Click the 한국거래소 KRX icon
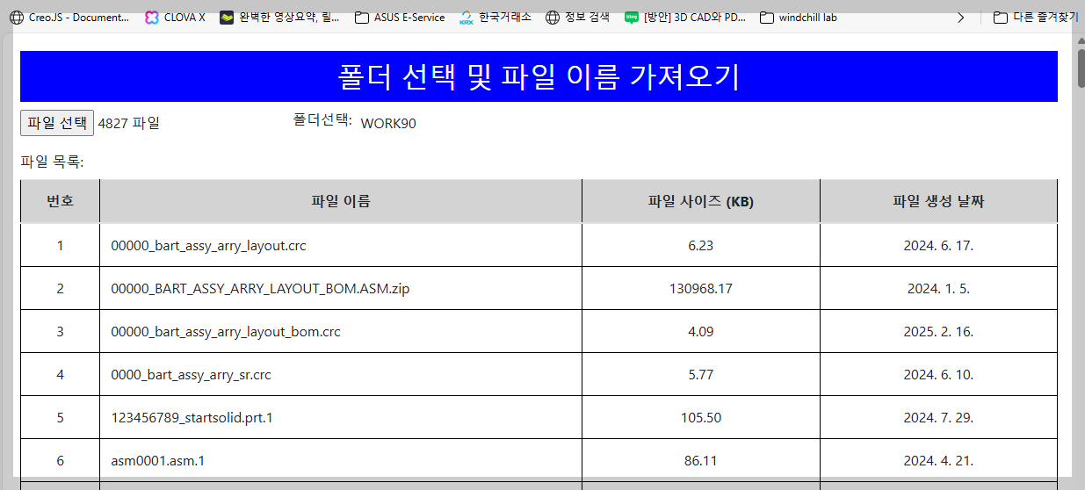Image resolution: width=1085 pixels, height=490 pixels. (x=467, y=18)
